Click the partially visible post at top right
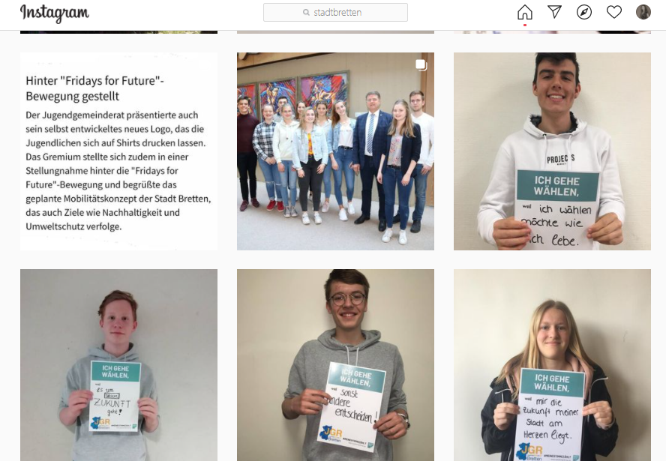 (552, 31)
